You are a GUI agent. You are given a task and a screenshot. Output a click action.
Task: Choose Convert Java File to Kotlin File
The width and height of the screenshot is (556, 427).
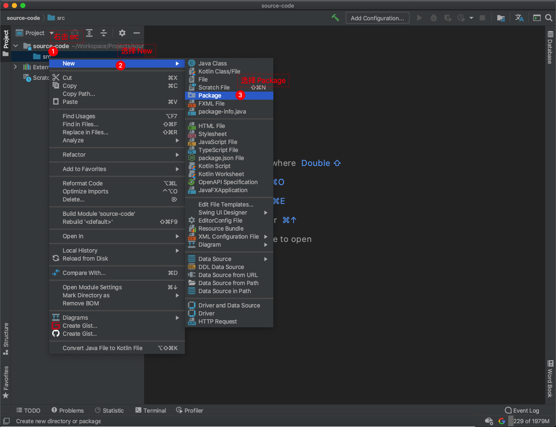click(x=117, y=348)
